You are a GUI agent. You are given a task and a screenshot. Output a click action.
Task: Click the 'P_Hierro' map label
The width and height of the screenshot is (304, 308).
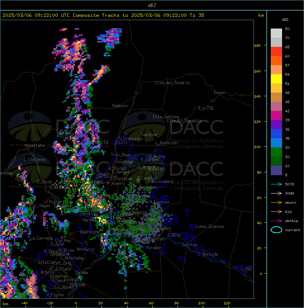tap(116, 184)
